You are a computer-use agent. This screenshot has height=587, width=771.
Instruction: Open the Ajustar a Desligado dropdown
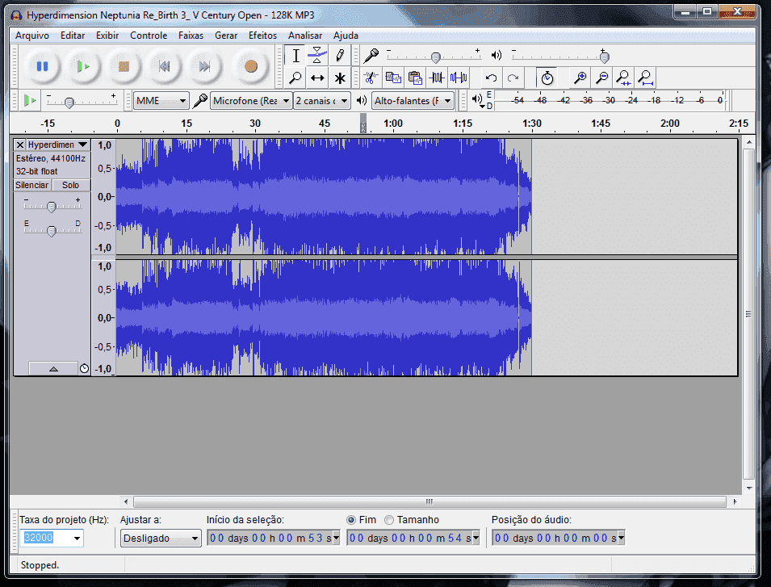(161, 539)
